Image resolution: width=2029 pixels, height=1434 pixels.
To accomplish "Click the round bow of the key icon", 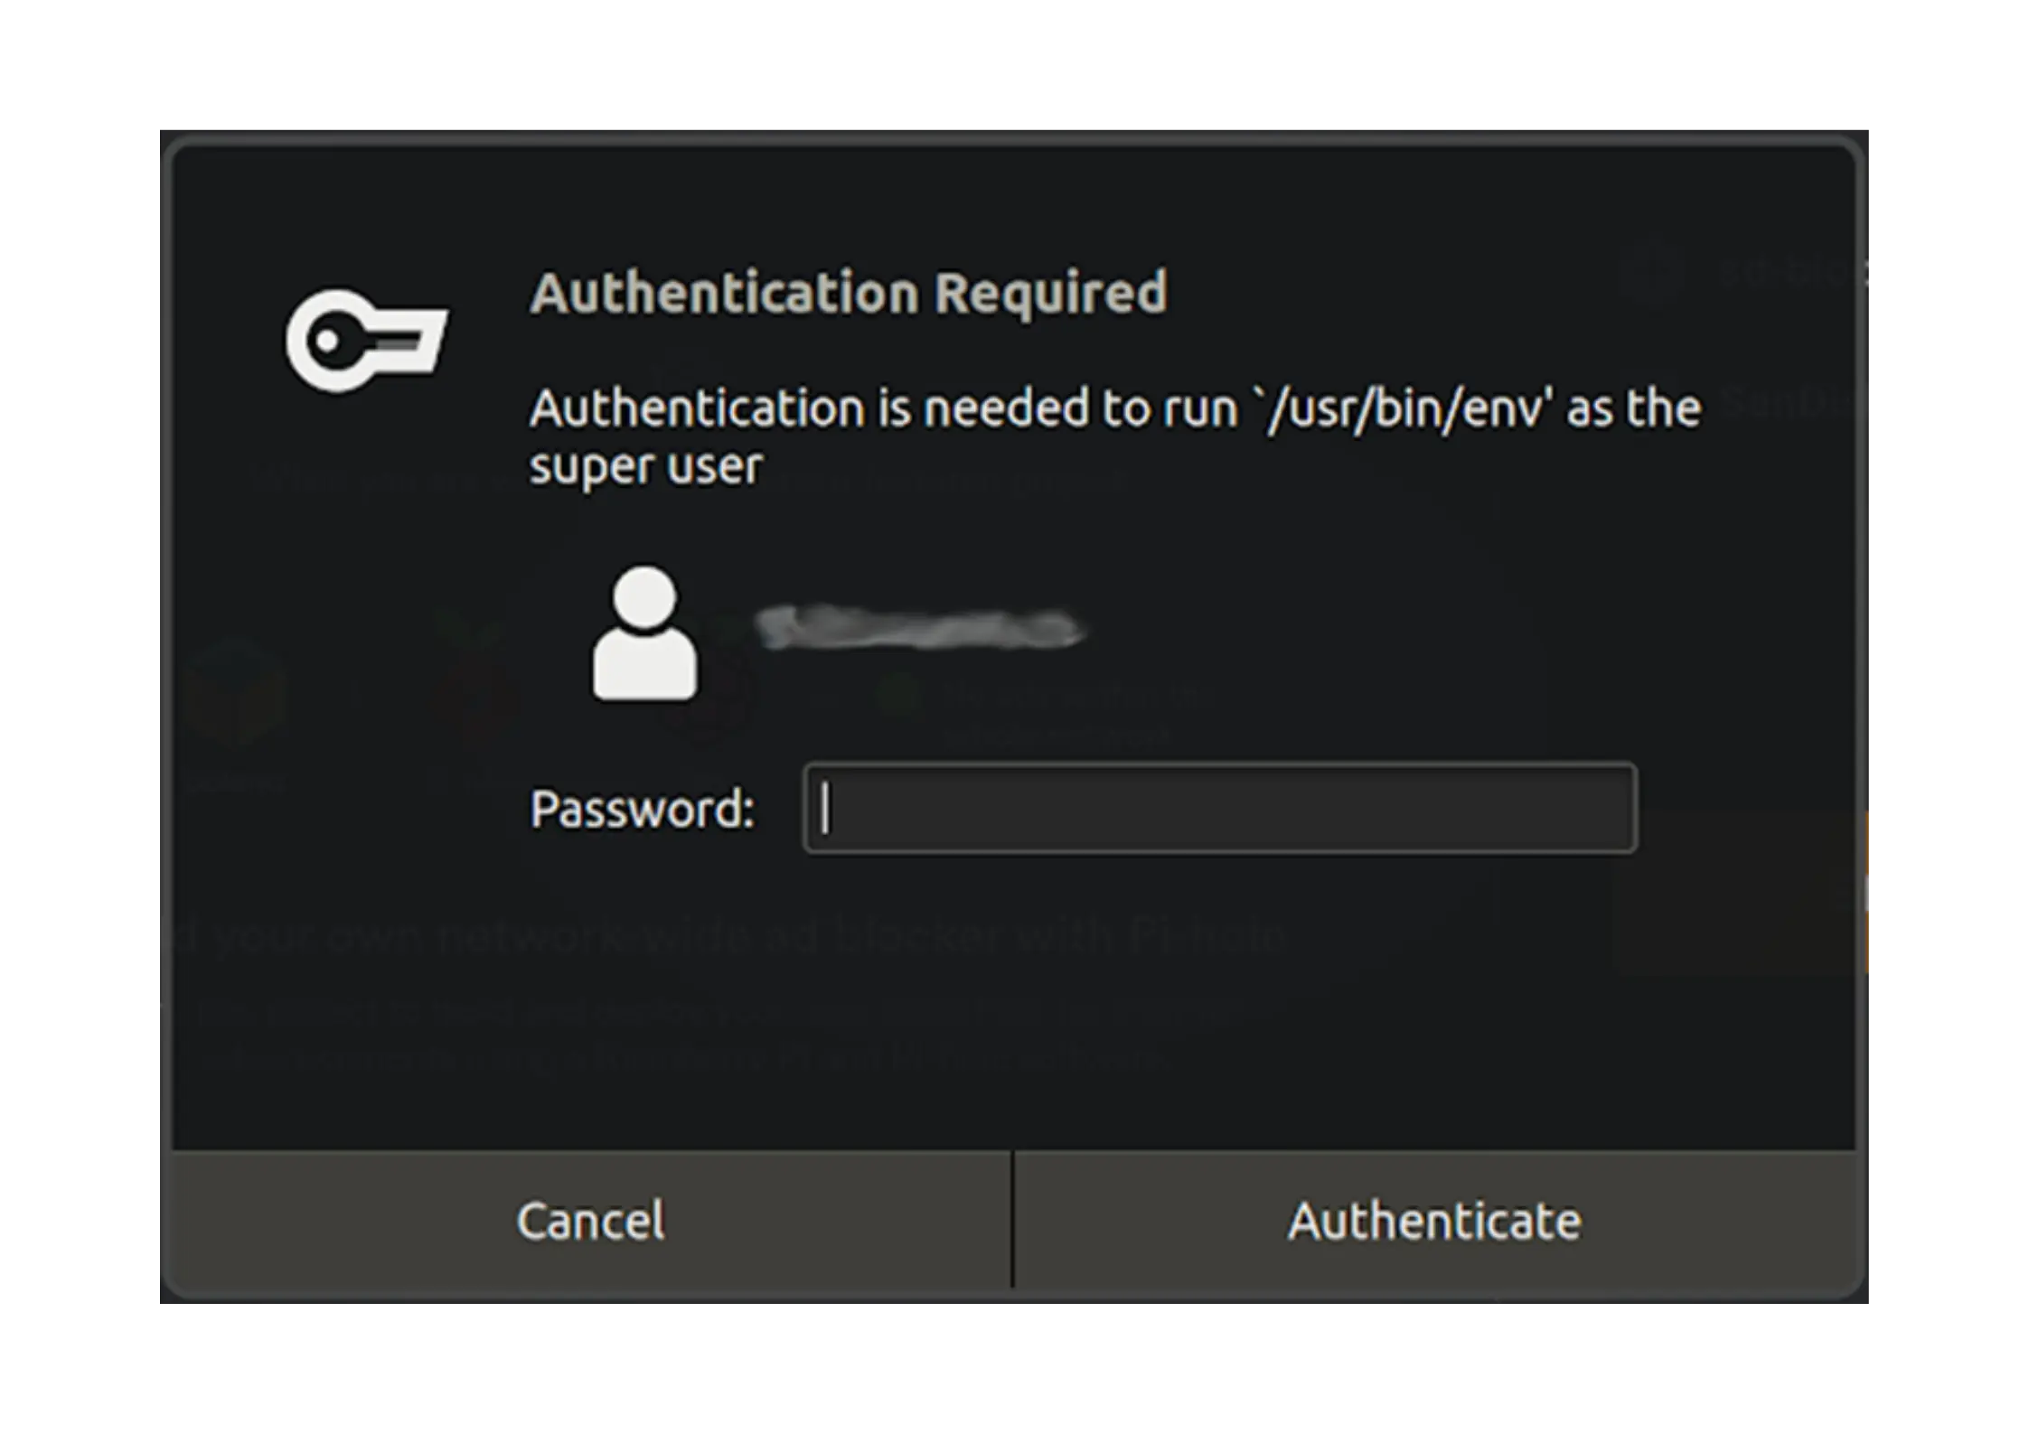I will tap(329, 341).
